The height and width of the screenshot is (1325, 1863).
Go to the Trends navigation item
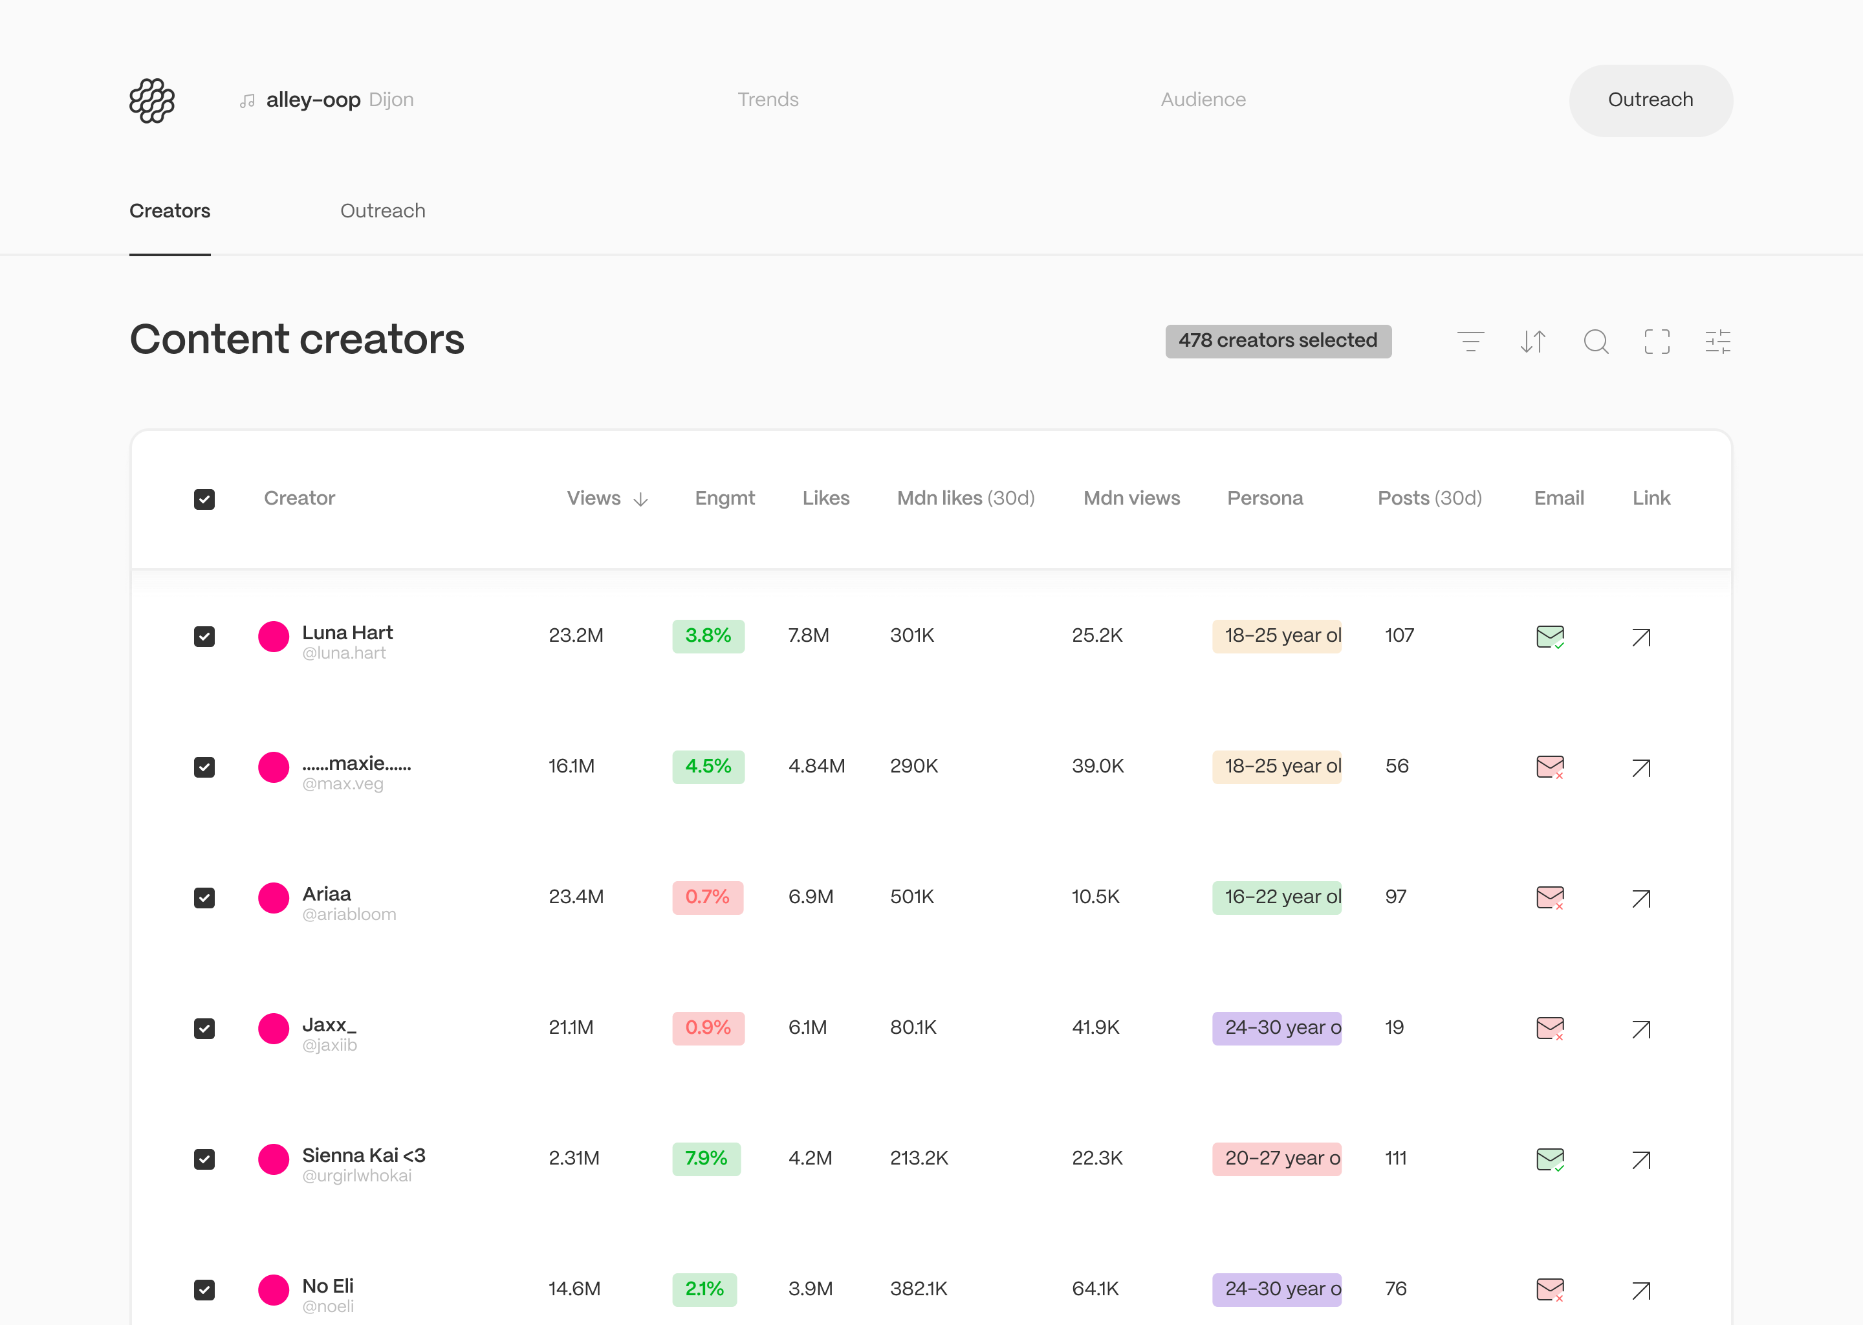click(x=768, y=100)
